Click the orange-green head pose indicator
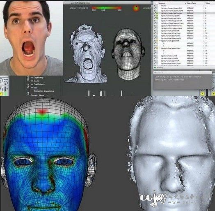This screenshot has width=215, height=211. [x=136, y=8]
